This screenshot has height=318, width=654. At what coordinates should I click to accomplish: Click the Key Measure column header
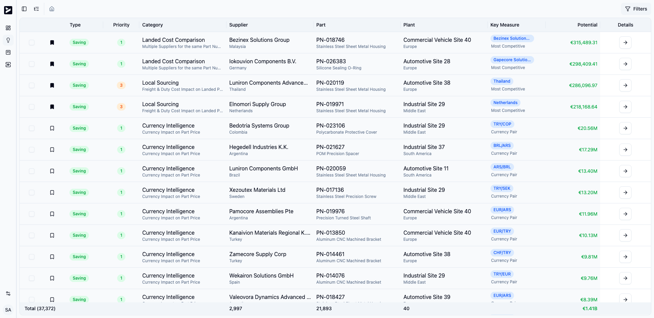click(505, 25)
